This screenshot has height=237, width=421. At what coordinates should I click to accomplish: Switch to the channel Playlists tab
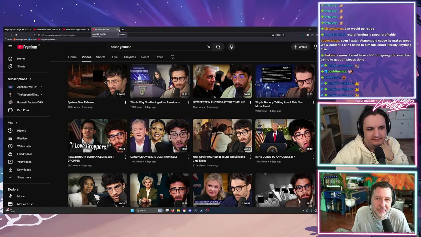coord(130,57)
